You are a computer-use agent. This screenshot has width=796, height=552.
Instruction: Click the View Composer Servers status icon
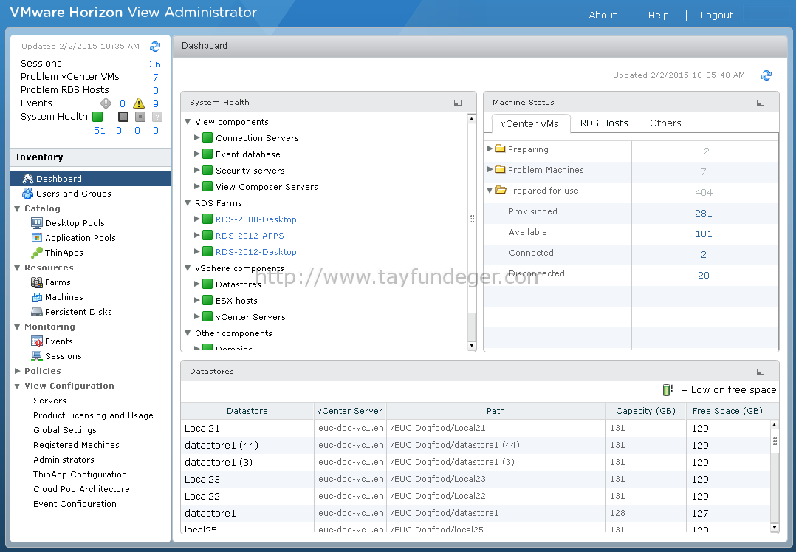[x=207, y=186]
